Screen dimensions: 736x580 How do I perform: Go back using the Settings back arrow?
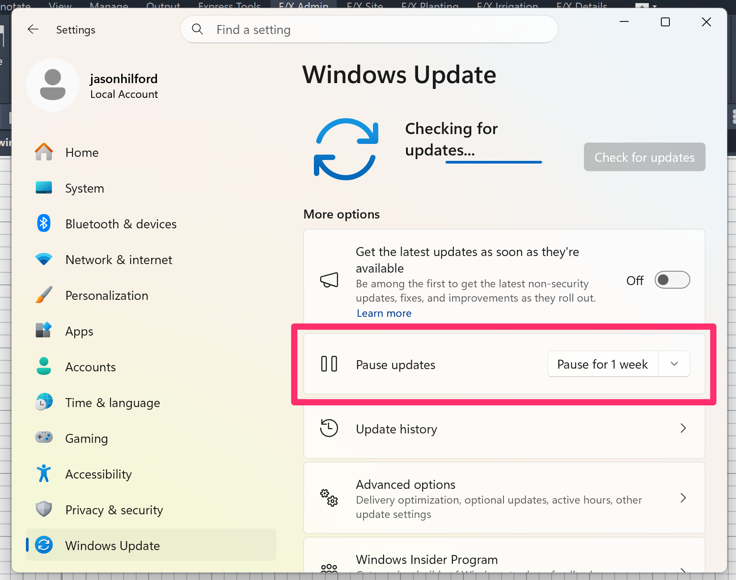click(x=33, y=29)
